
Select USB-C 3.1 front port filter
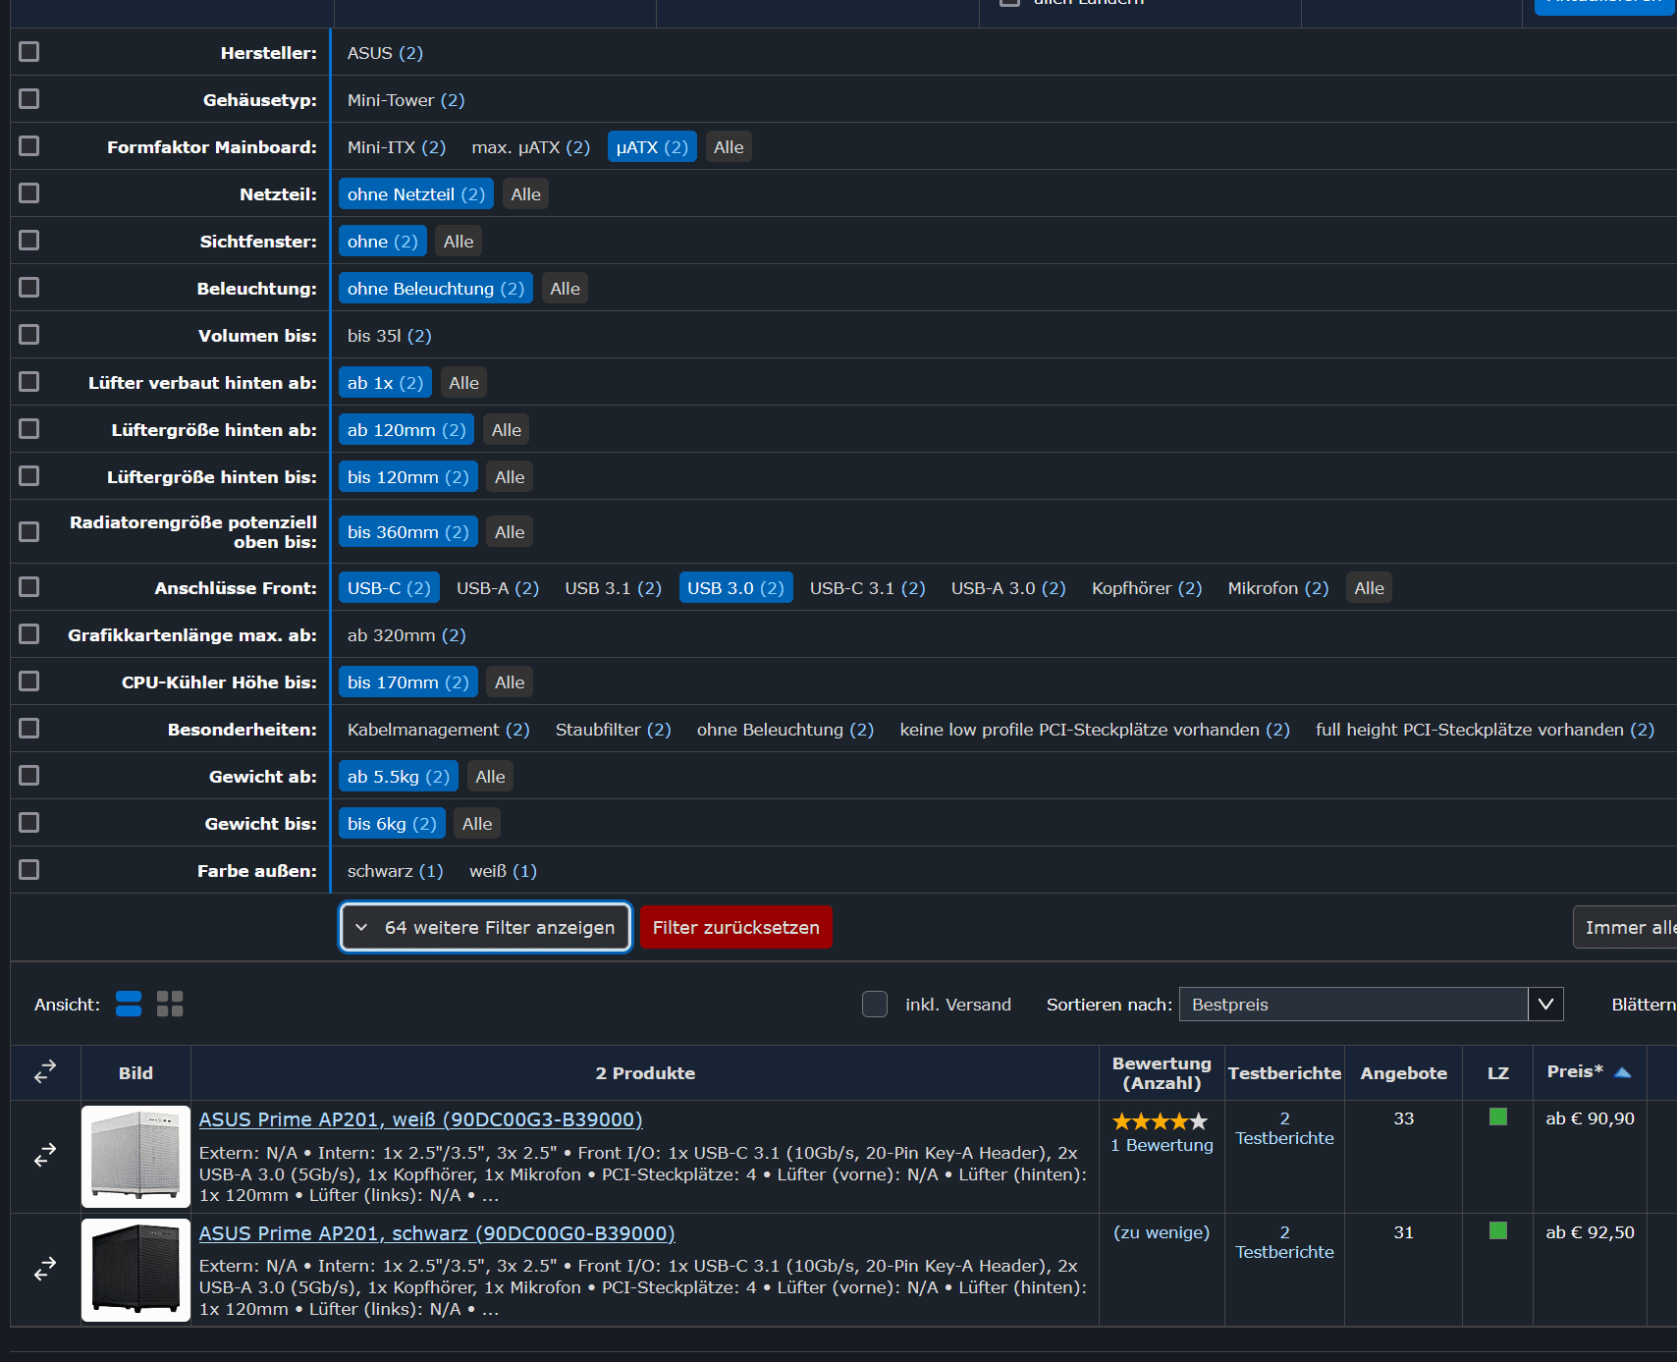(868, 588)
